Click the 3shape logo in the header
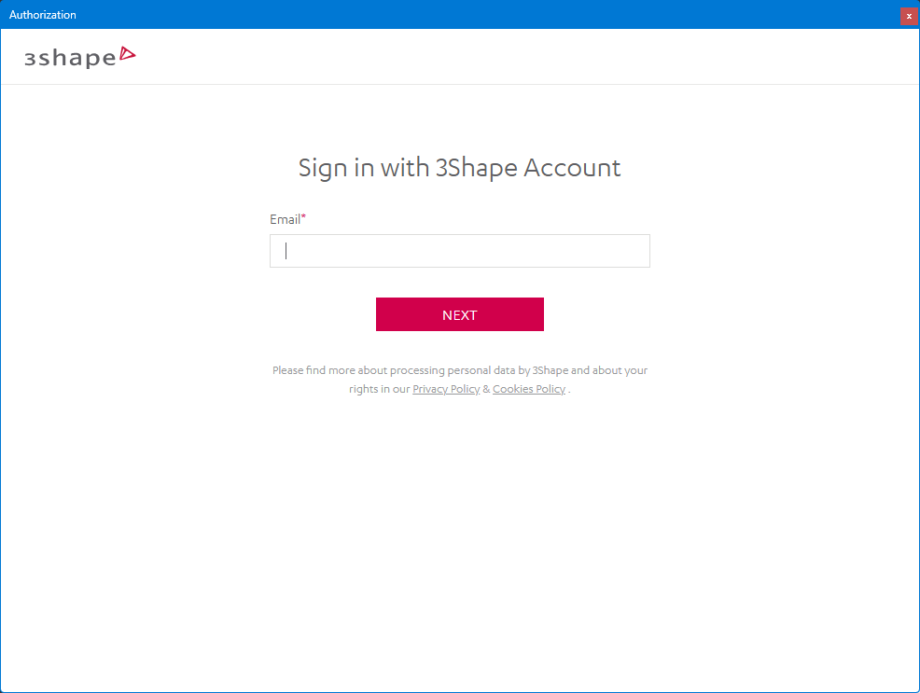 tap(80, 57)
